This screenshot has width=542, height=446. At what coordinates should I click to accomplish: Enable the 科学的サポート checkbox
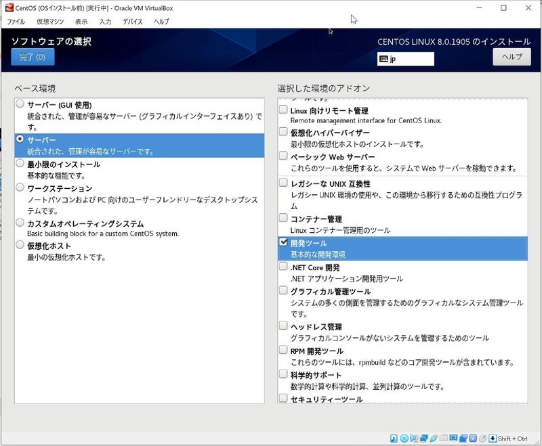coord(283,374)
